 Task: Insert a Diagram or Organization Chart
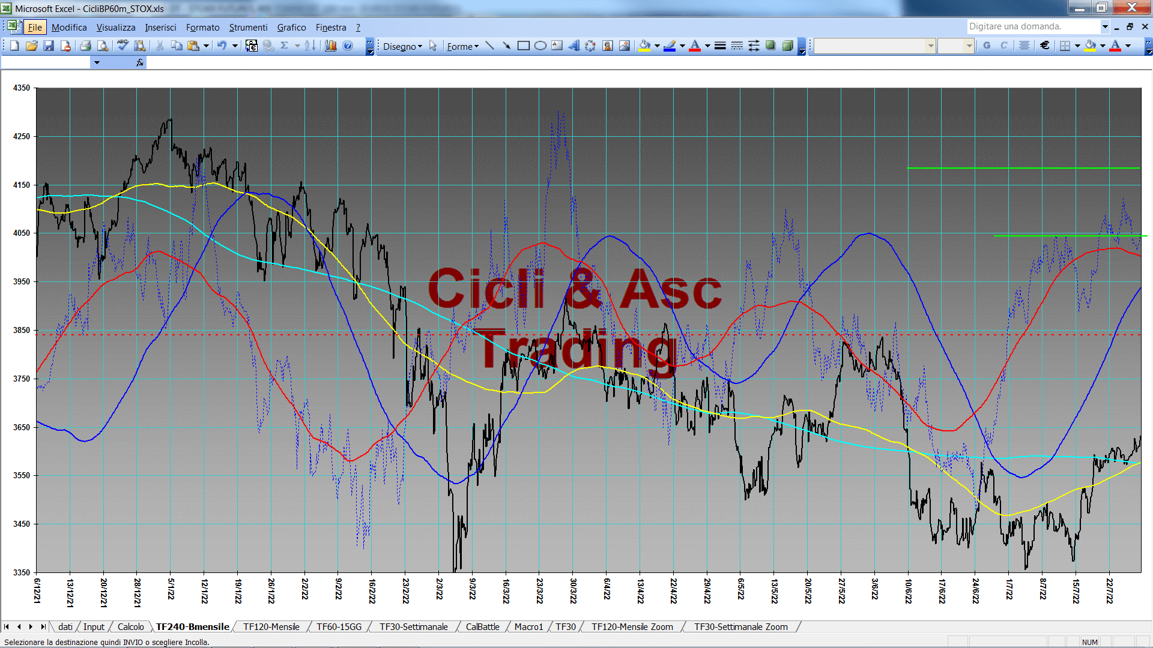[x=591, y=46]
